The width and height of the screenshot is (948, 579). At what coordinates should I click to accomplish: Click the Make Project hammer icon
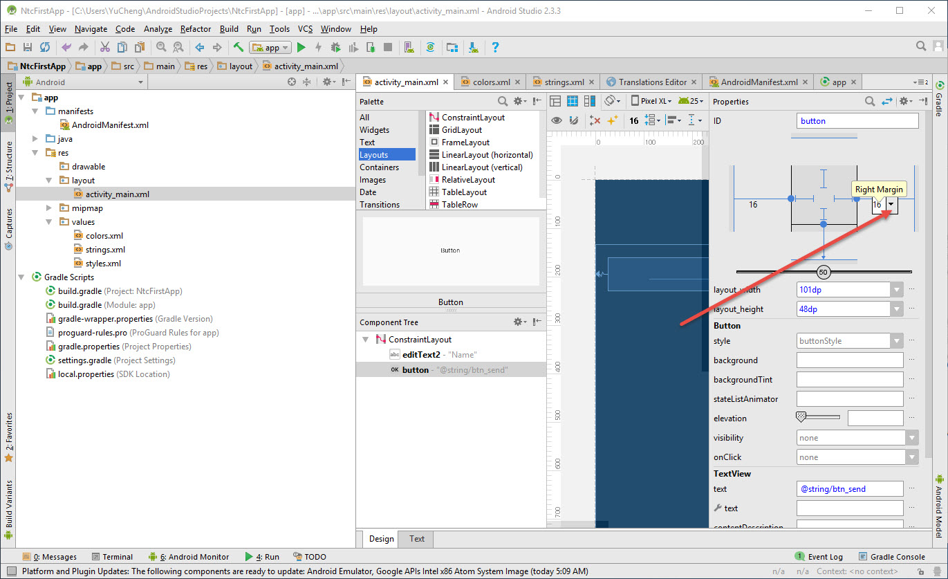point(238,48)
